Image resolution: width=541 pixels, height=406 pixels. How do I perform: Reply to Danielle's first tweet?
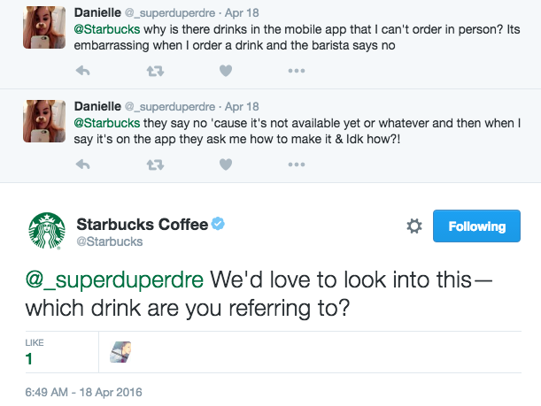pos(84,70)
